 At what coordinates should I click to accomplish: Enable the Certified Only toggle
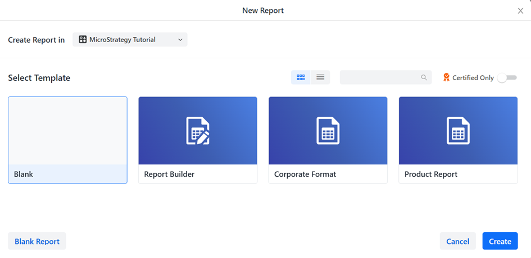(507, 78)
